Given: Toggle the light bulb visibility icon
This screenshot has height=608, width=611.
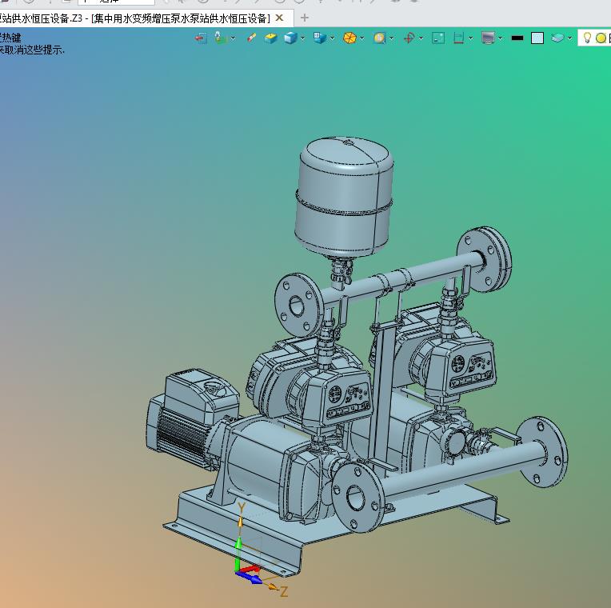Looking at the screenshot, I should (587, 38).
